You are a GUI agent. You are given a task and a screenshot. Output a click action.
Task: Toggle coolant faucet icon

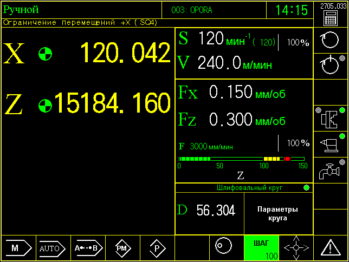(x=331, y=170)
